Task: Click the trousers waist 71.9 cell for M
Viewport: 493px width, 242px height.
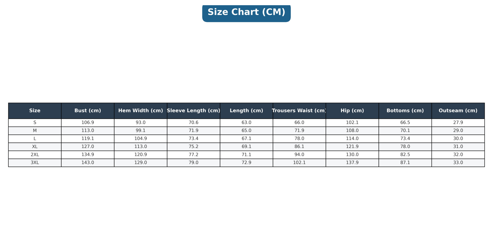Action: 299,131
